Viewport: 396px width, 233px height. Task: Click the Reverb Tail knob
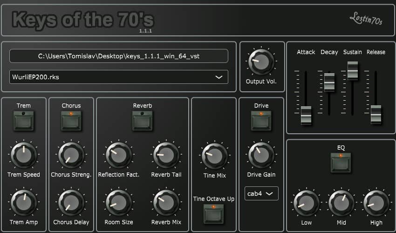tap(166, 155)
